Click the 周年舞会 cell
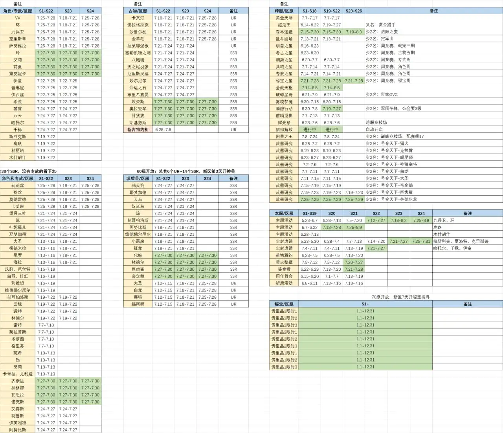This screenshot has width=503, height=433. (284, 276)
